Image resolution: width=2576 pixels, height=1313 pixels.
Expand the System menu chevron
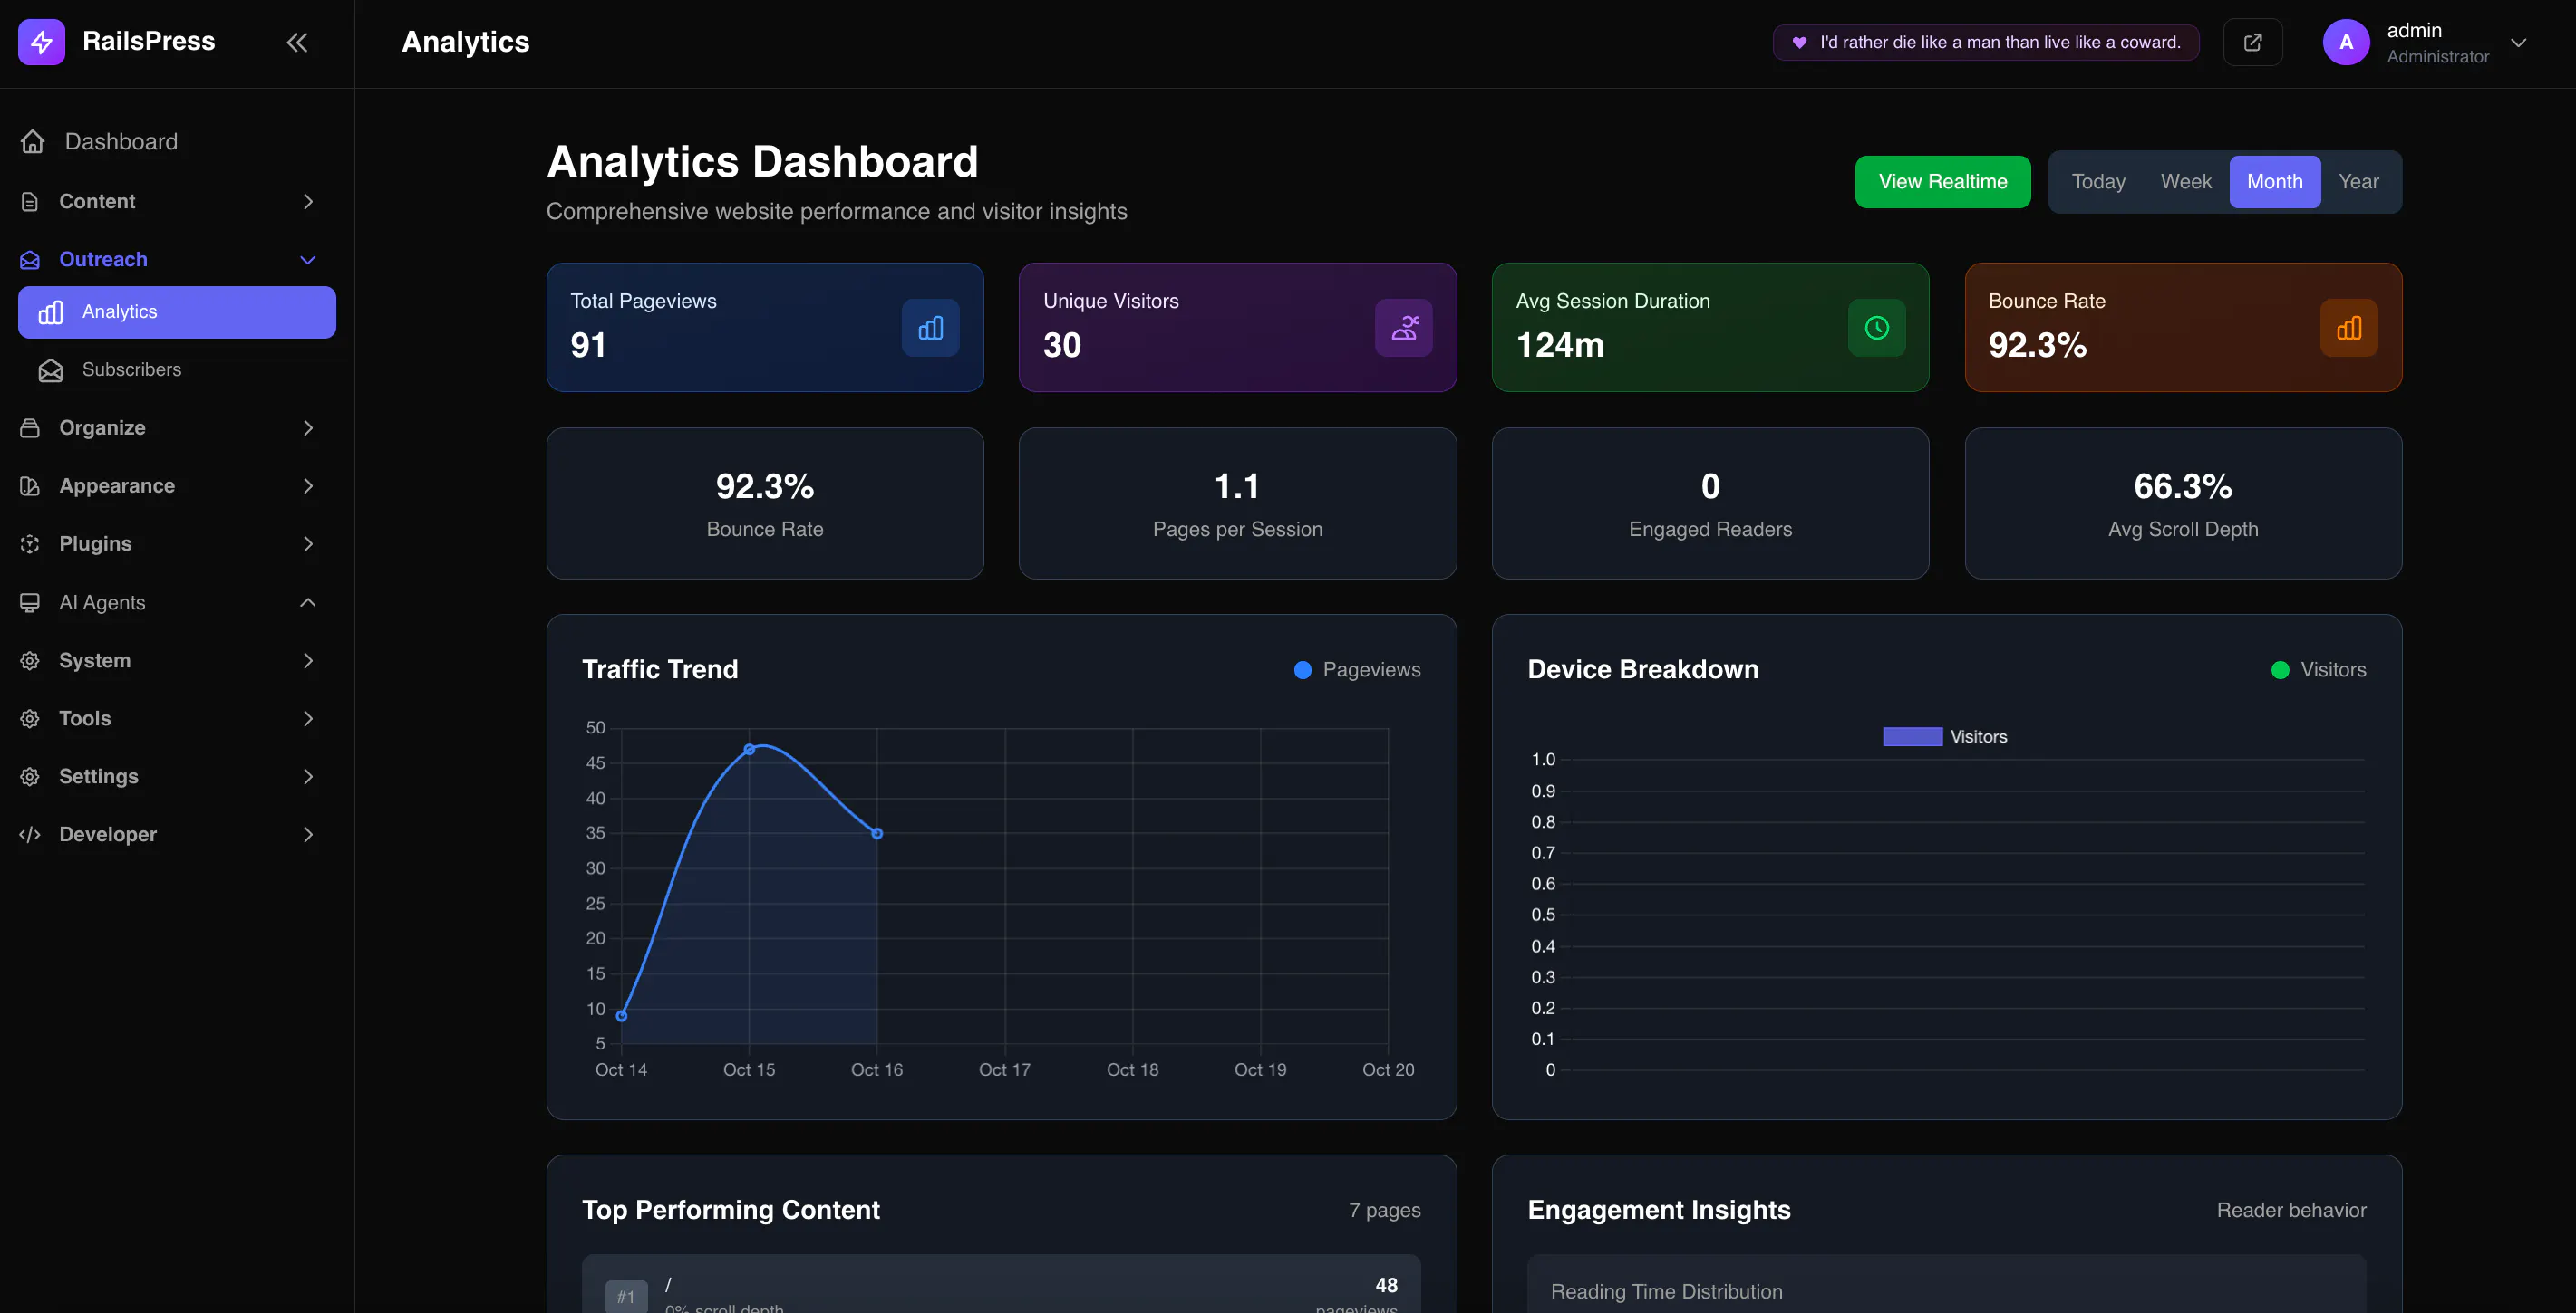308,660
